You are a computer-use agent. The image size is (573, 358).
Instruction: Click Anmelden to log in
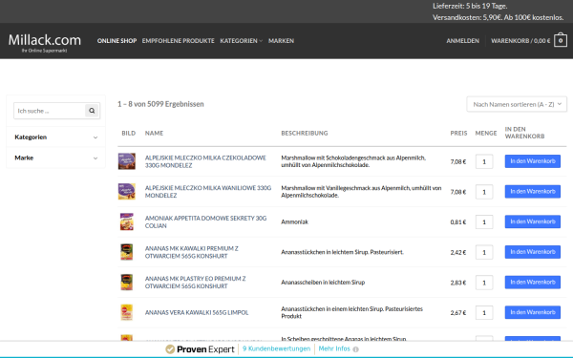(462, 40)
